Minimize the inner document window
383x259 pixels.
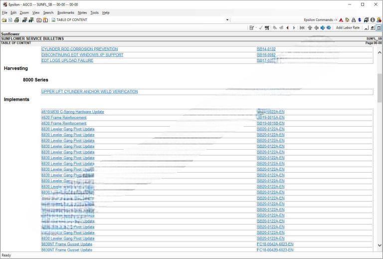(366, 28)
